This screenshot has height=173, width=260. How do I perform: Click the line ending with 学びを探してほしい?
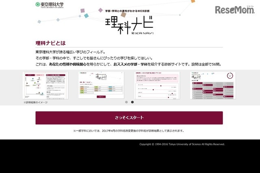[x=94, y=58]
